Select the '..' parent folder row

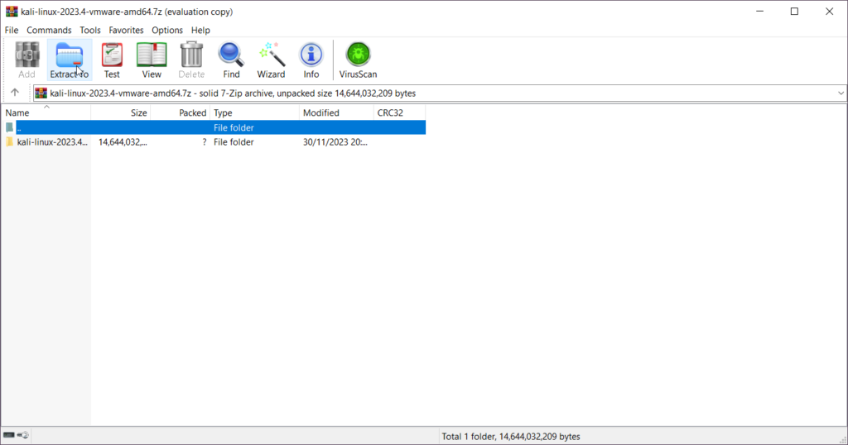[214, 127]
